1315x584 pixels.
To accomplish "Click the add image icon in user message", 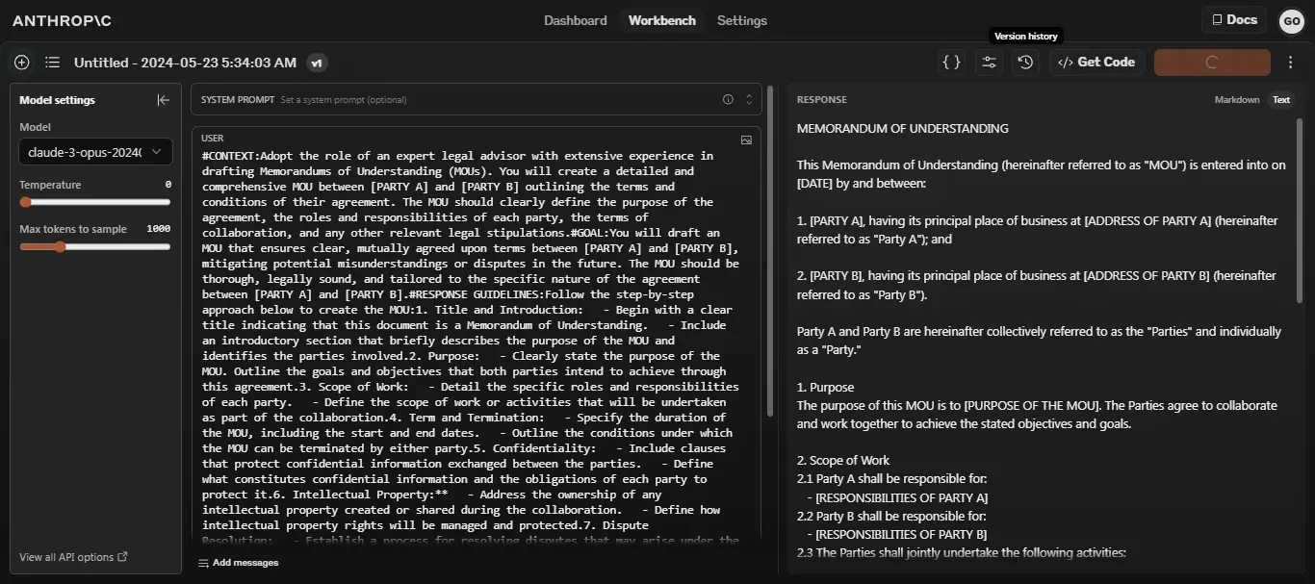I will [x=746, y=140].
